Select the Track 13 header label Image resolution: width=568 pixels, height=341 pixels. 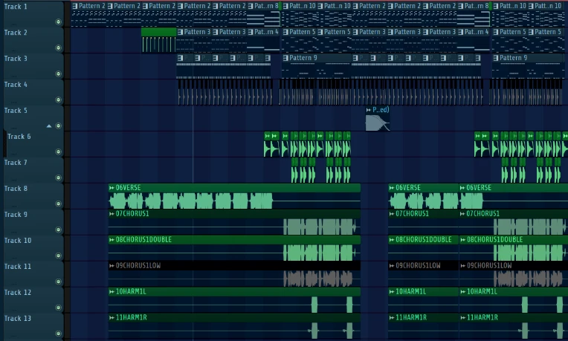[x=18, y=319]
